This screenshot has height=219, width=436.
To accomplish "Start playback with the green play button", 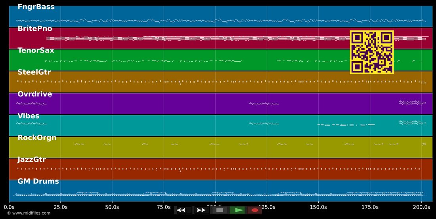I will pyautogui.click(x=237, y=210).
